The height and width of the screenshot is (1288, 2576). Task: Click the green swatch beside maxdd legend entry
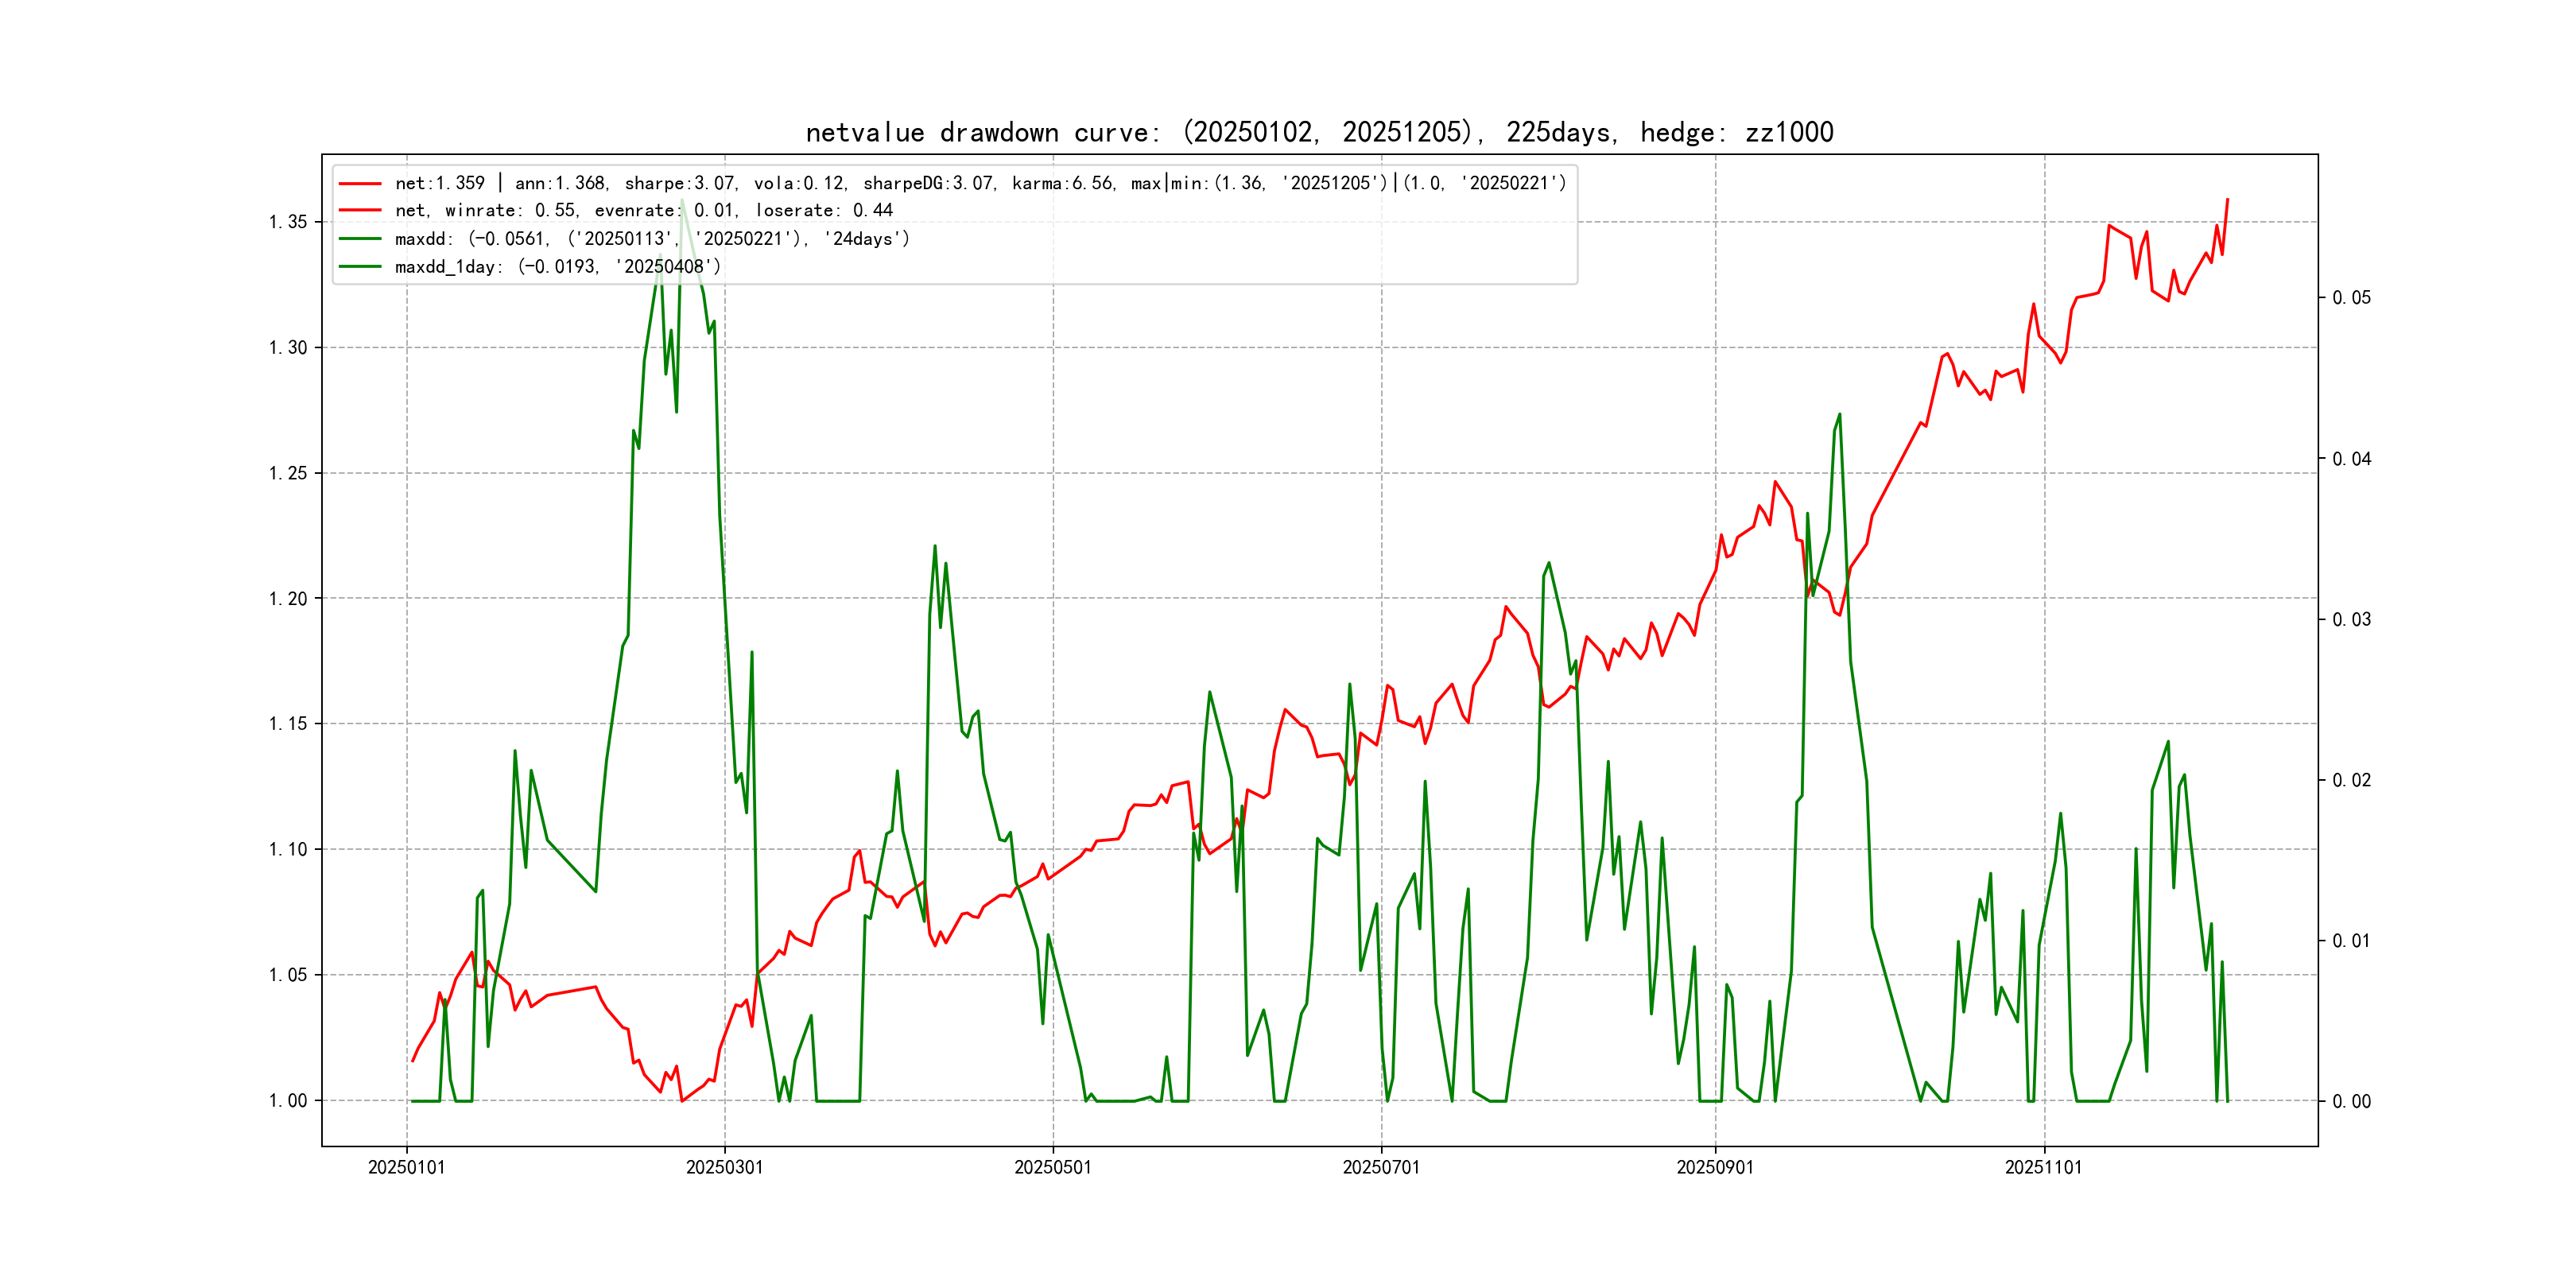click(x=360, y=239)
